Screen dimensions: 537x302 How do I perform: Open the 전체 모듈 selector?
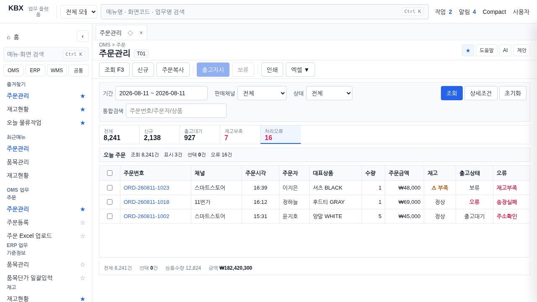(x=79, y=12)
